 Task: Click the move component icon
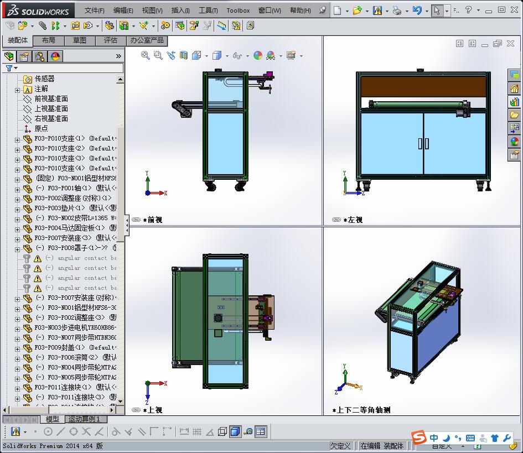88,25
